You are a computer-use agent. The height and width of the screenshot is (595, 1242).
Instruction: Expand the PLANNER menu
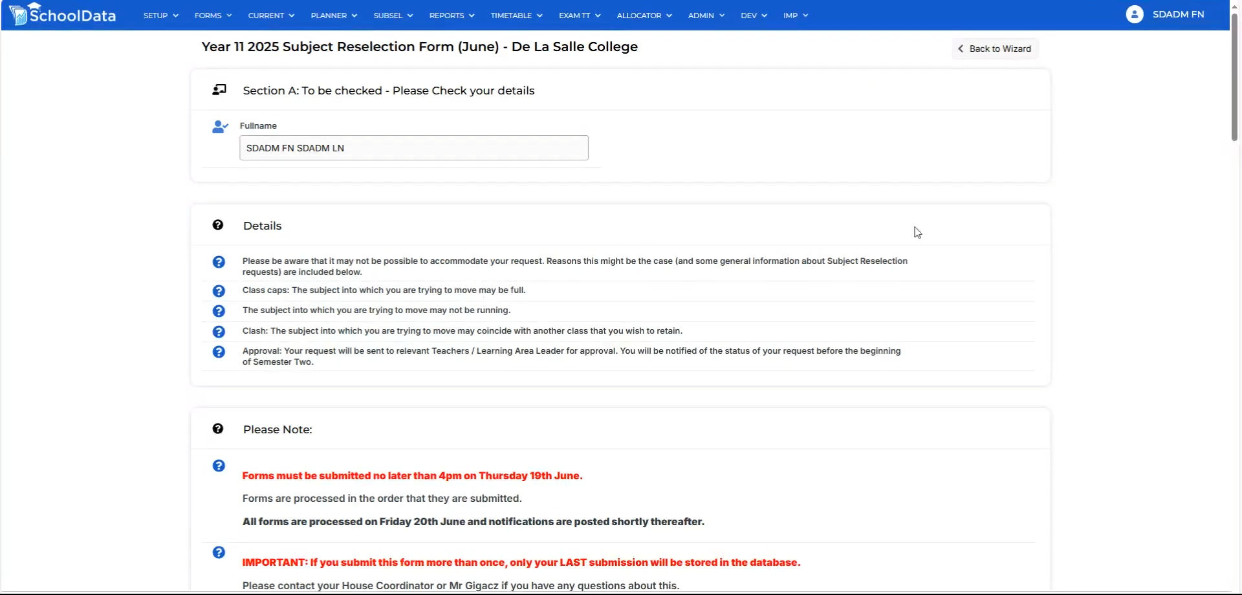coord(334,16)
